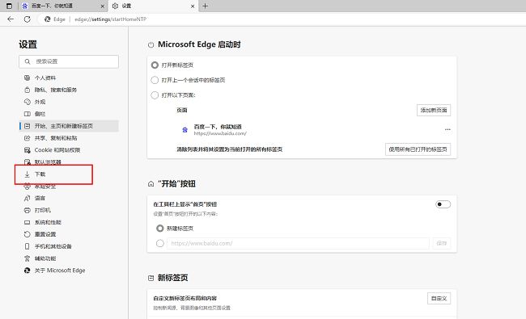This screenshot has height=319, width=526.
Task: Select 打开以下页面 radio option
Action: (155, 95)
